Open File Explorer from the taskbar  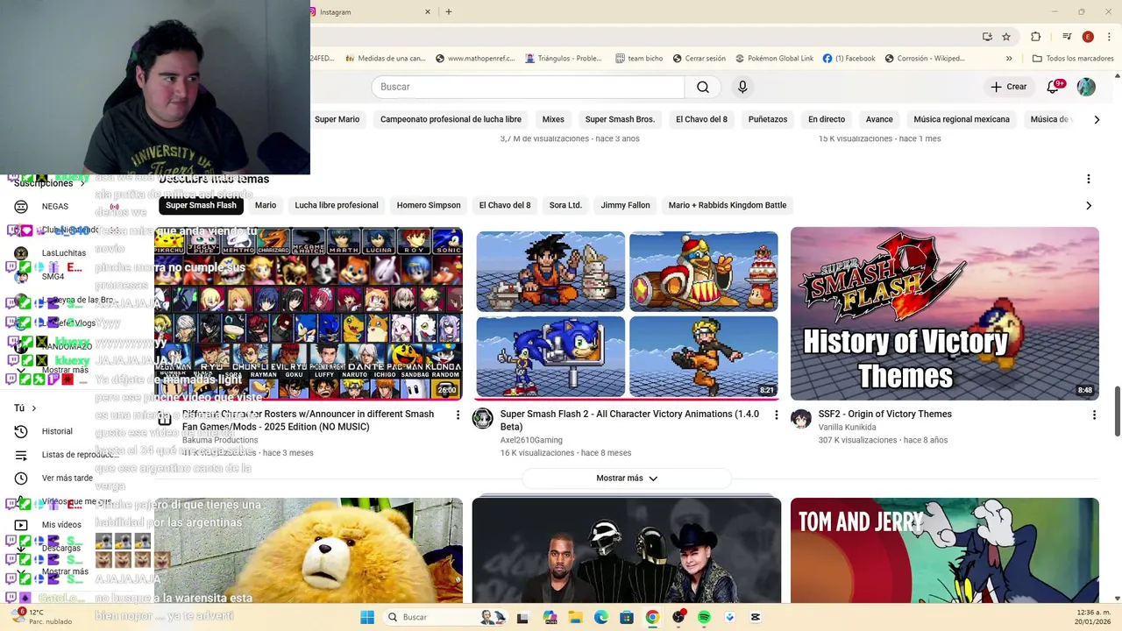click(575, 617)
